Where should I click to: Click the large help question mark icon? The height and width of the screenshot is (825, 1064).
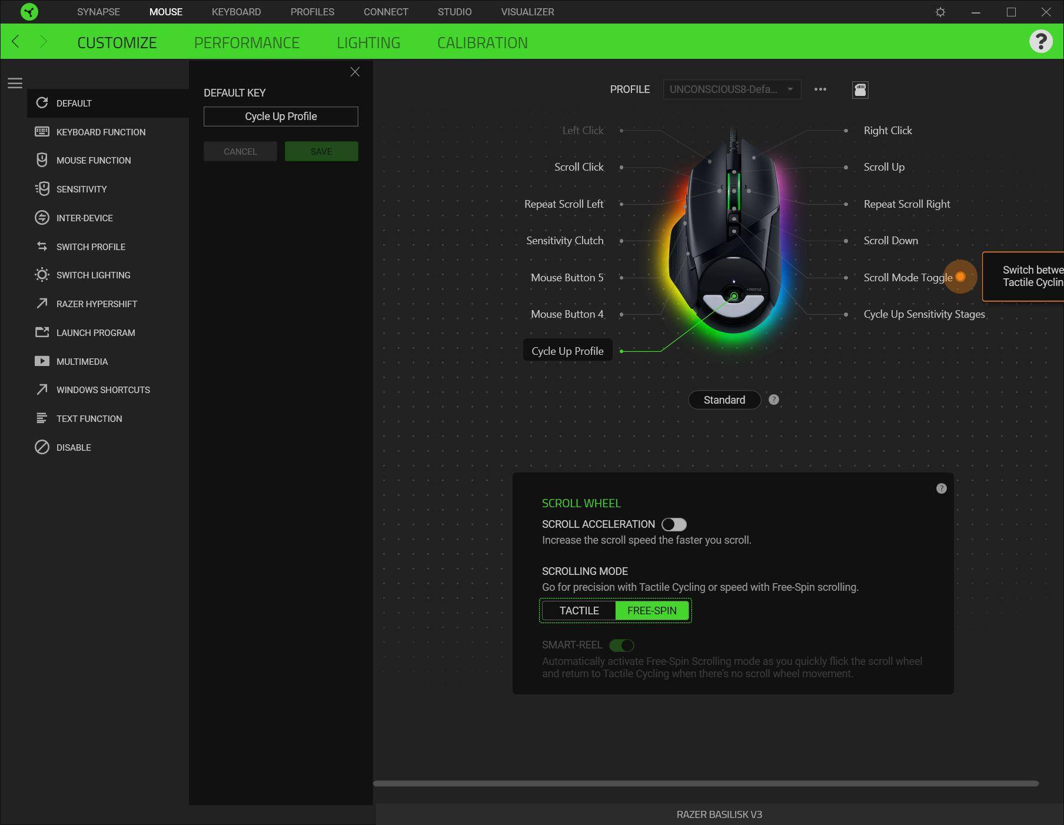pos(1040,42)
